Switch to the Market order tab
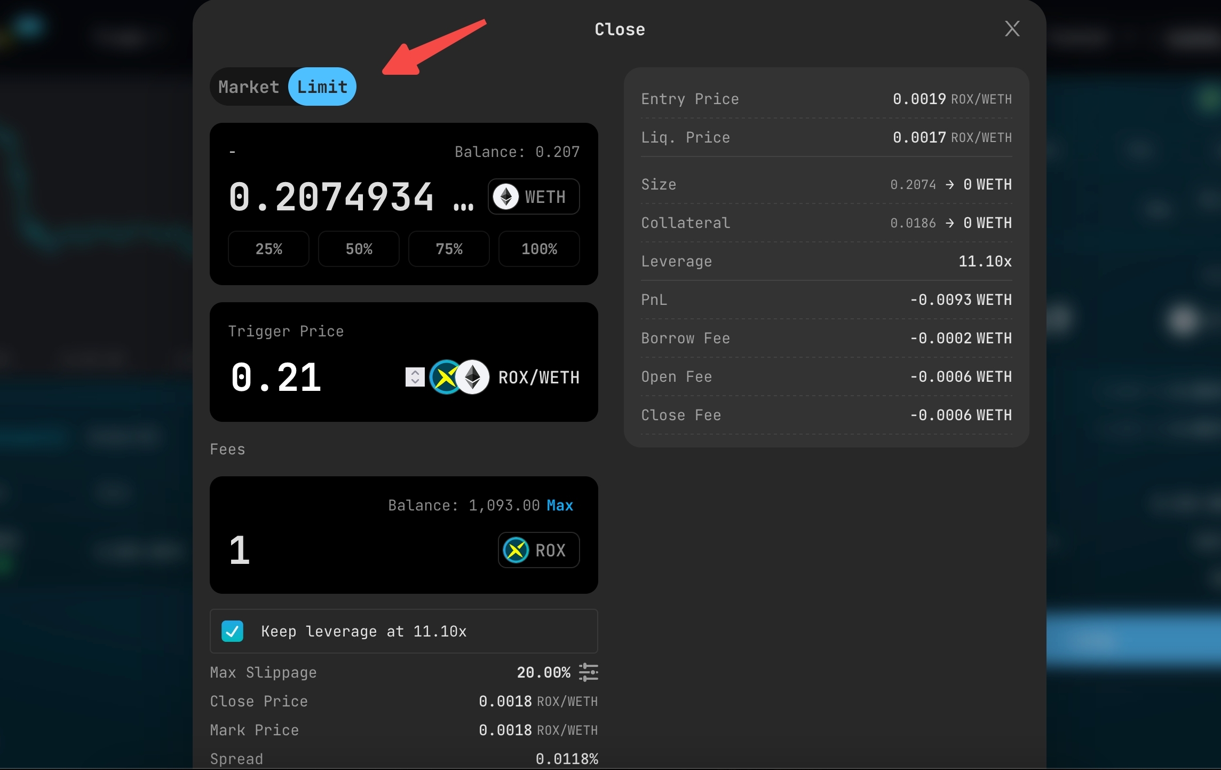The image size is (1221, 770). pos(249,87)
